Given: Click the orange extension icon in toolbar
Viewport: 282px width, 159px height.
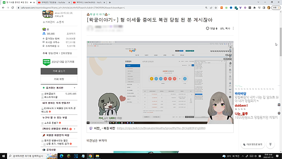Looking at the screenshot, I should [222, 7].
